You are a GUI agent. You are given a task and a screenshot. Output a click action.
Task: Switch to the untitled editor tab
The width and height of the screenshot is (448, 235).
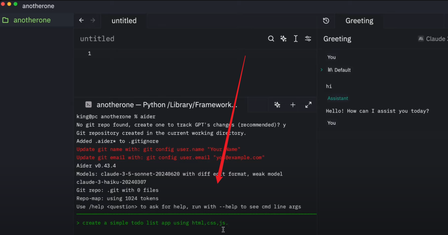[124, 21]
